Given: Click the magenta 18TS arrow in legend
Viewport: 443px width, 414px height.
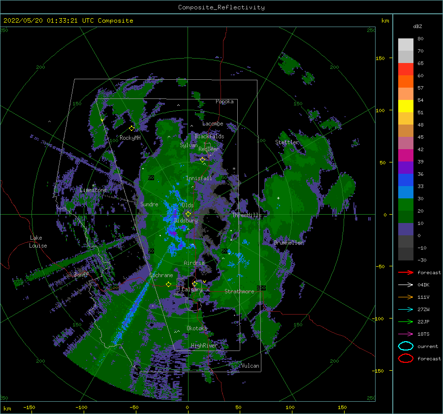Looking at the screenshot, I should click(x=406, y=334).
